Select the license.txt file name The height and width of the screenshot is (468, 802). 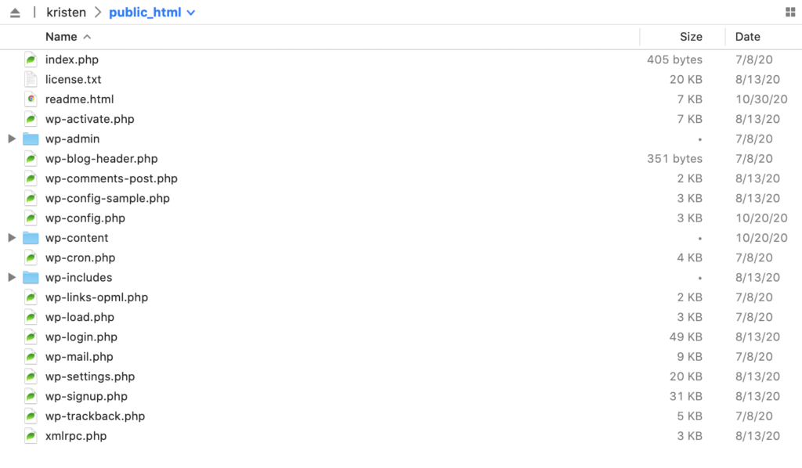click(73, 80)
